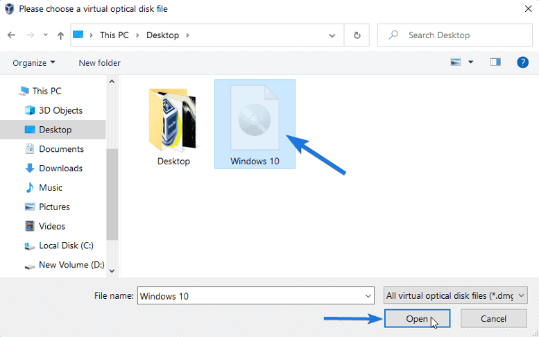Expand address bar history dropdown

point(332,35)
